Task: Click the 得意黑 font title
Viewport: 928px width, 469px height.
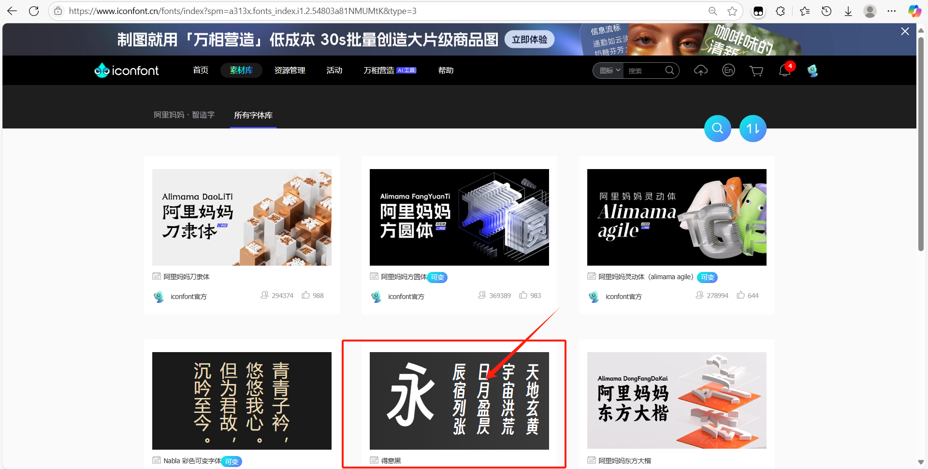Action: (391, 461)
